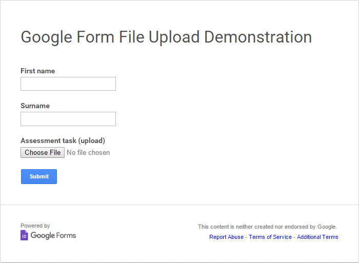Click the First name field label

[37, 71]
